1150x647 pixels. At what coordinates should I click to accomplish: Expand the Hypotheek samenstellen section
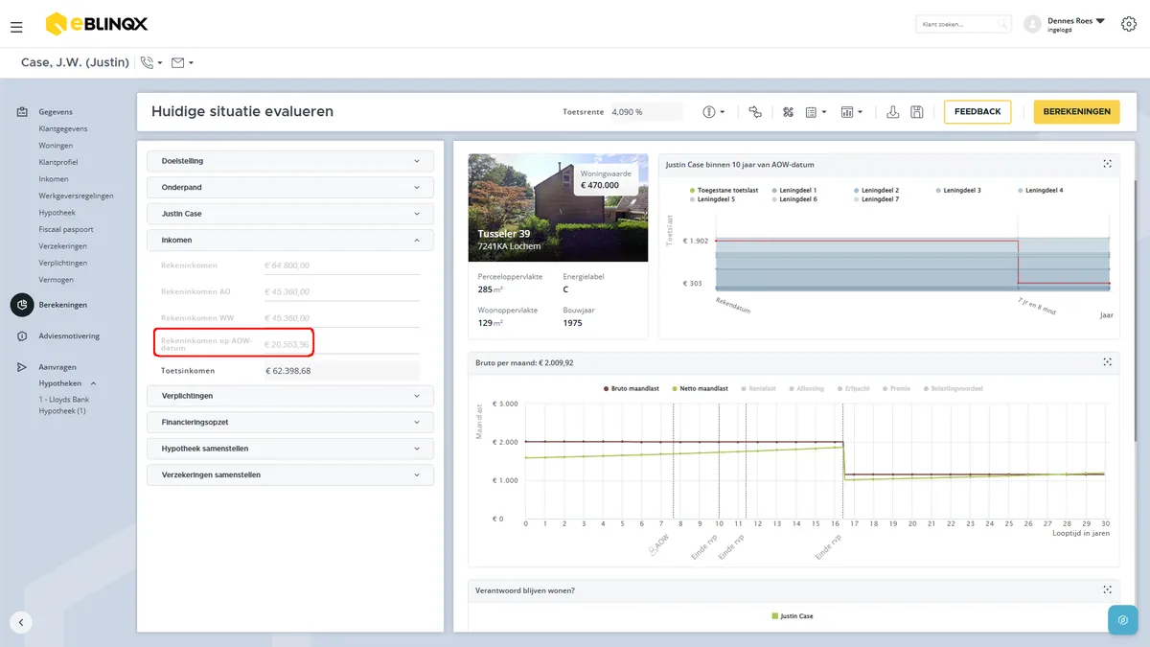[x=289, y=449]
